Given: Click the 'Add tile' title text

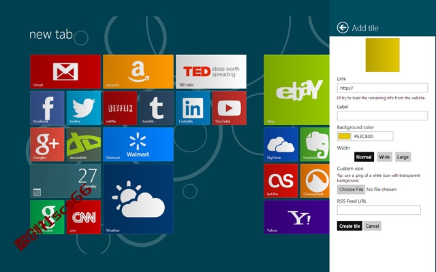Looking at the screenshot, I should point(365,28).
